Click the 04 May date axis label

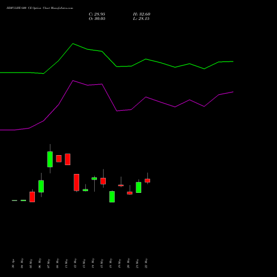tap(22, 263)
